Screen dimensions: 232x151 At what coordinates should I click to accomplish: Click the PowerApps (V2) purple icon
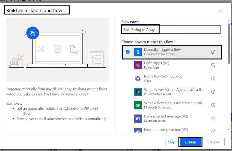[x=138, y=65]
